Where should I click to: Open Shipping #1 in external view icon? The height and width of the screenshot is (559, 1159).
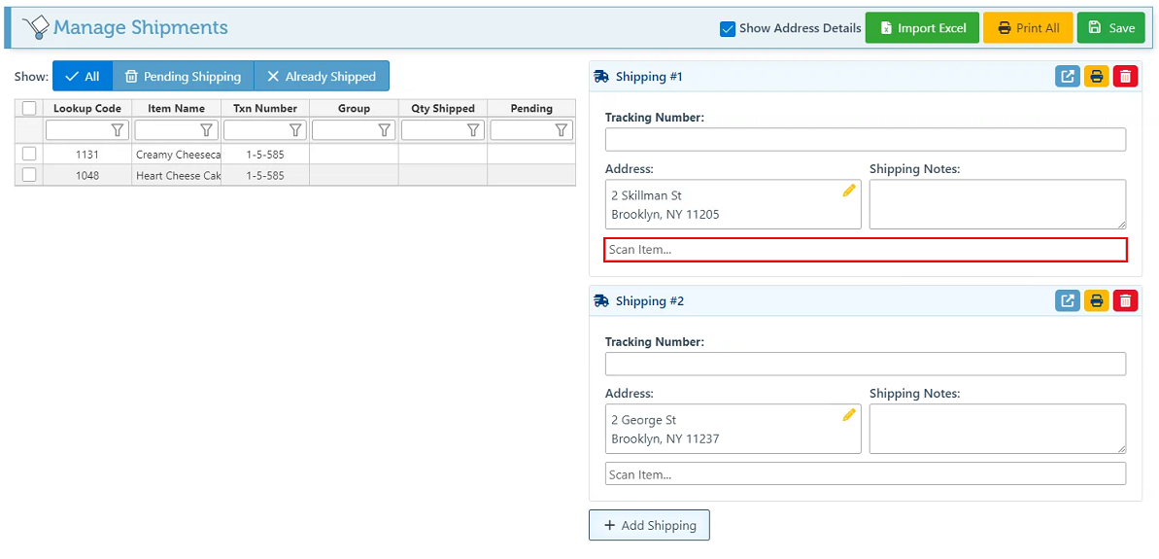(1068, 77)
